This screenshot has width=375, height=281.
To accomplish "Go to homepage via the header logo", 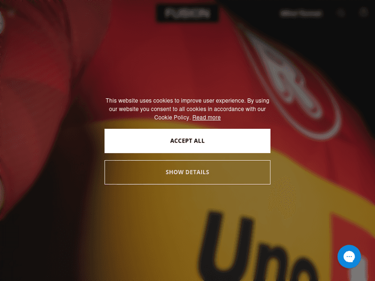I will click(187, 13).
